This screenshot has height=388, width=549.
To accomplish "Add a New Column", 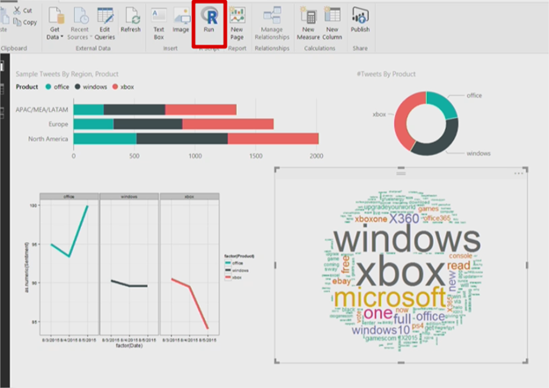I will 332,21.
